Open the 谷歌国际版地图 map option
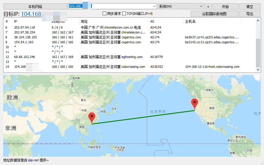The height and width of the screenshot is (165, 264). (214, 14)
